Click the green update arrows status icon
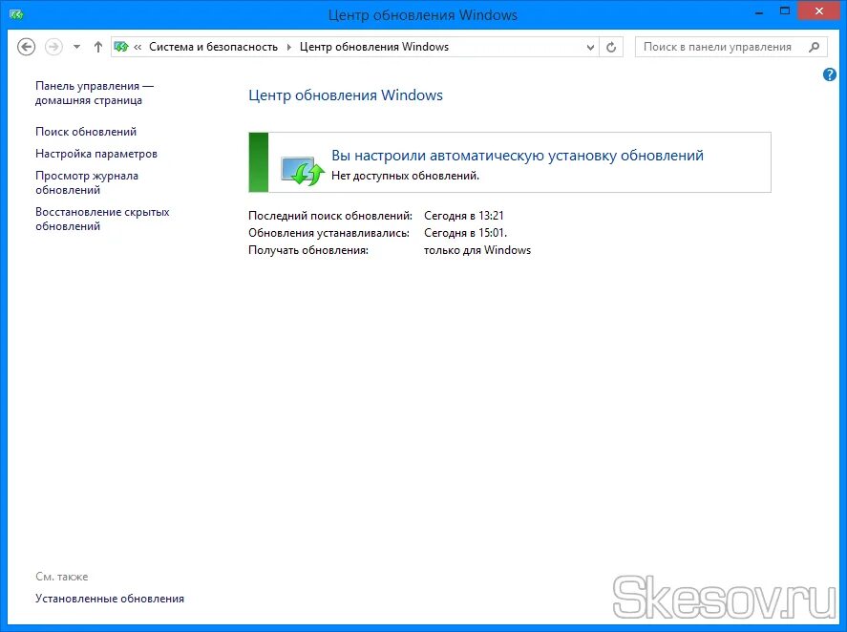The image size is (847, 632). pyautogui.click(x=303, y=170)
